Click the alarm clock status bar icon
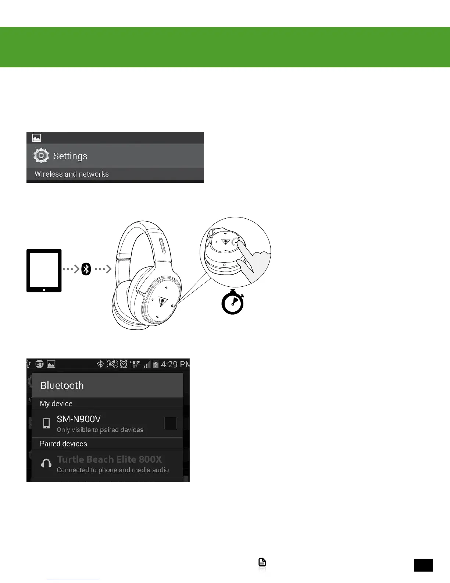Screen dimensions: 450x583 coord(124,364)
